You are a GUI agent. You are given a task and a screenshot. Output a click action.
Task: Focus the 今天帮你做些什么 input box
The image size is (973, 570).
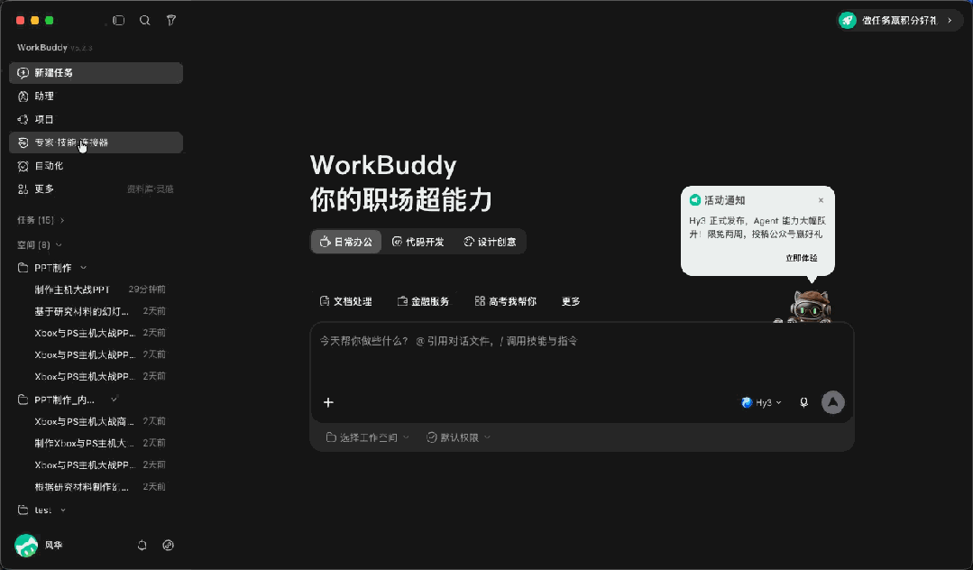click(x=582, y=341)
